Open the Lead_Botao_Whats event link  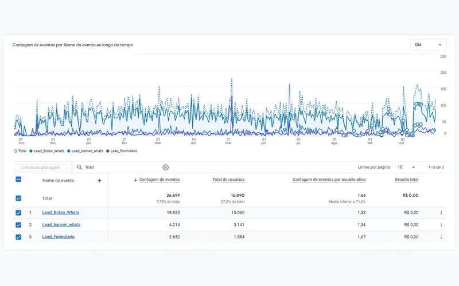click(61, 212)
